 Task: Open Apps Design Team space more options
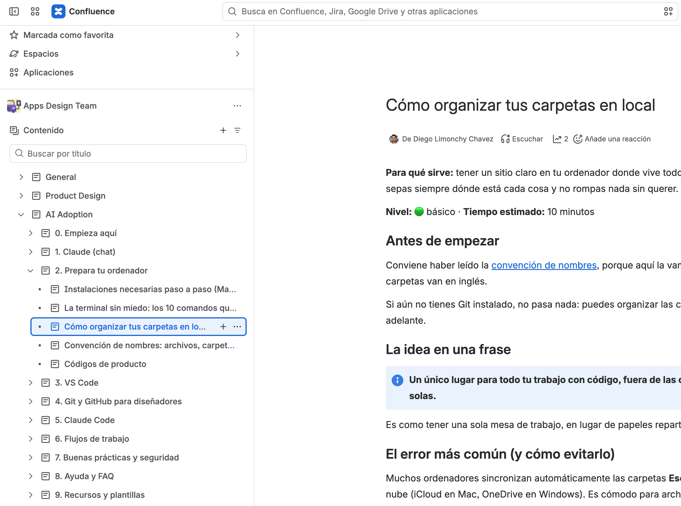237,106
